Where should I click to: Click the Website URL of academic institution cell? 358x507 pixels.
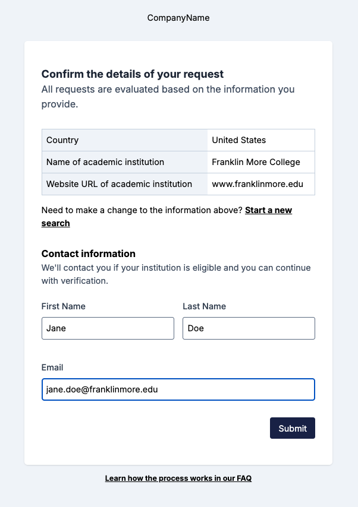tap(119, 184)
